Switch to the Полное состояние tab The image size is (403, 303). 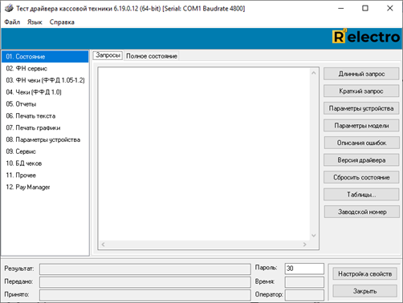[152, 56]
